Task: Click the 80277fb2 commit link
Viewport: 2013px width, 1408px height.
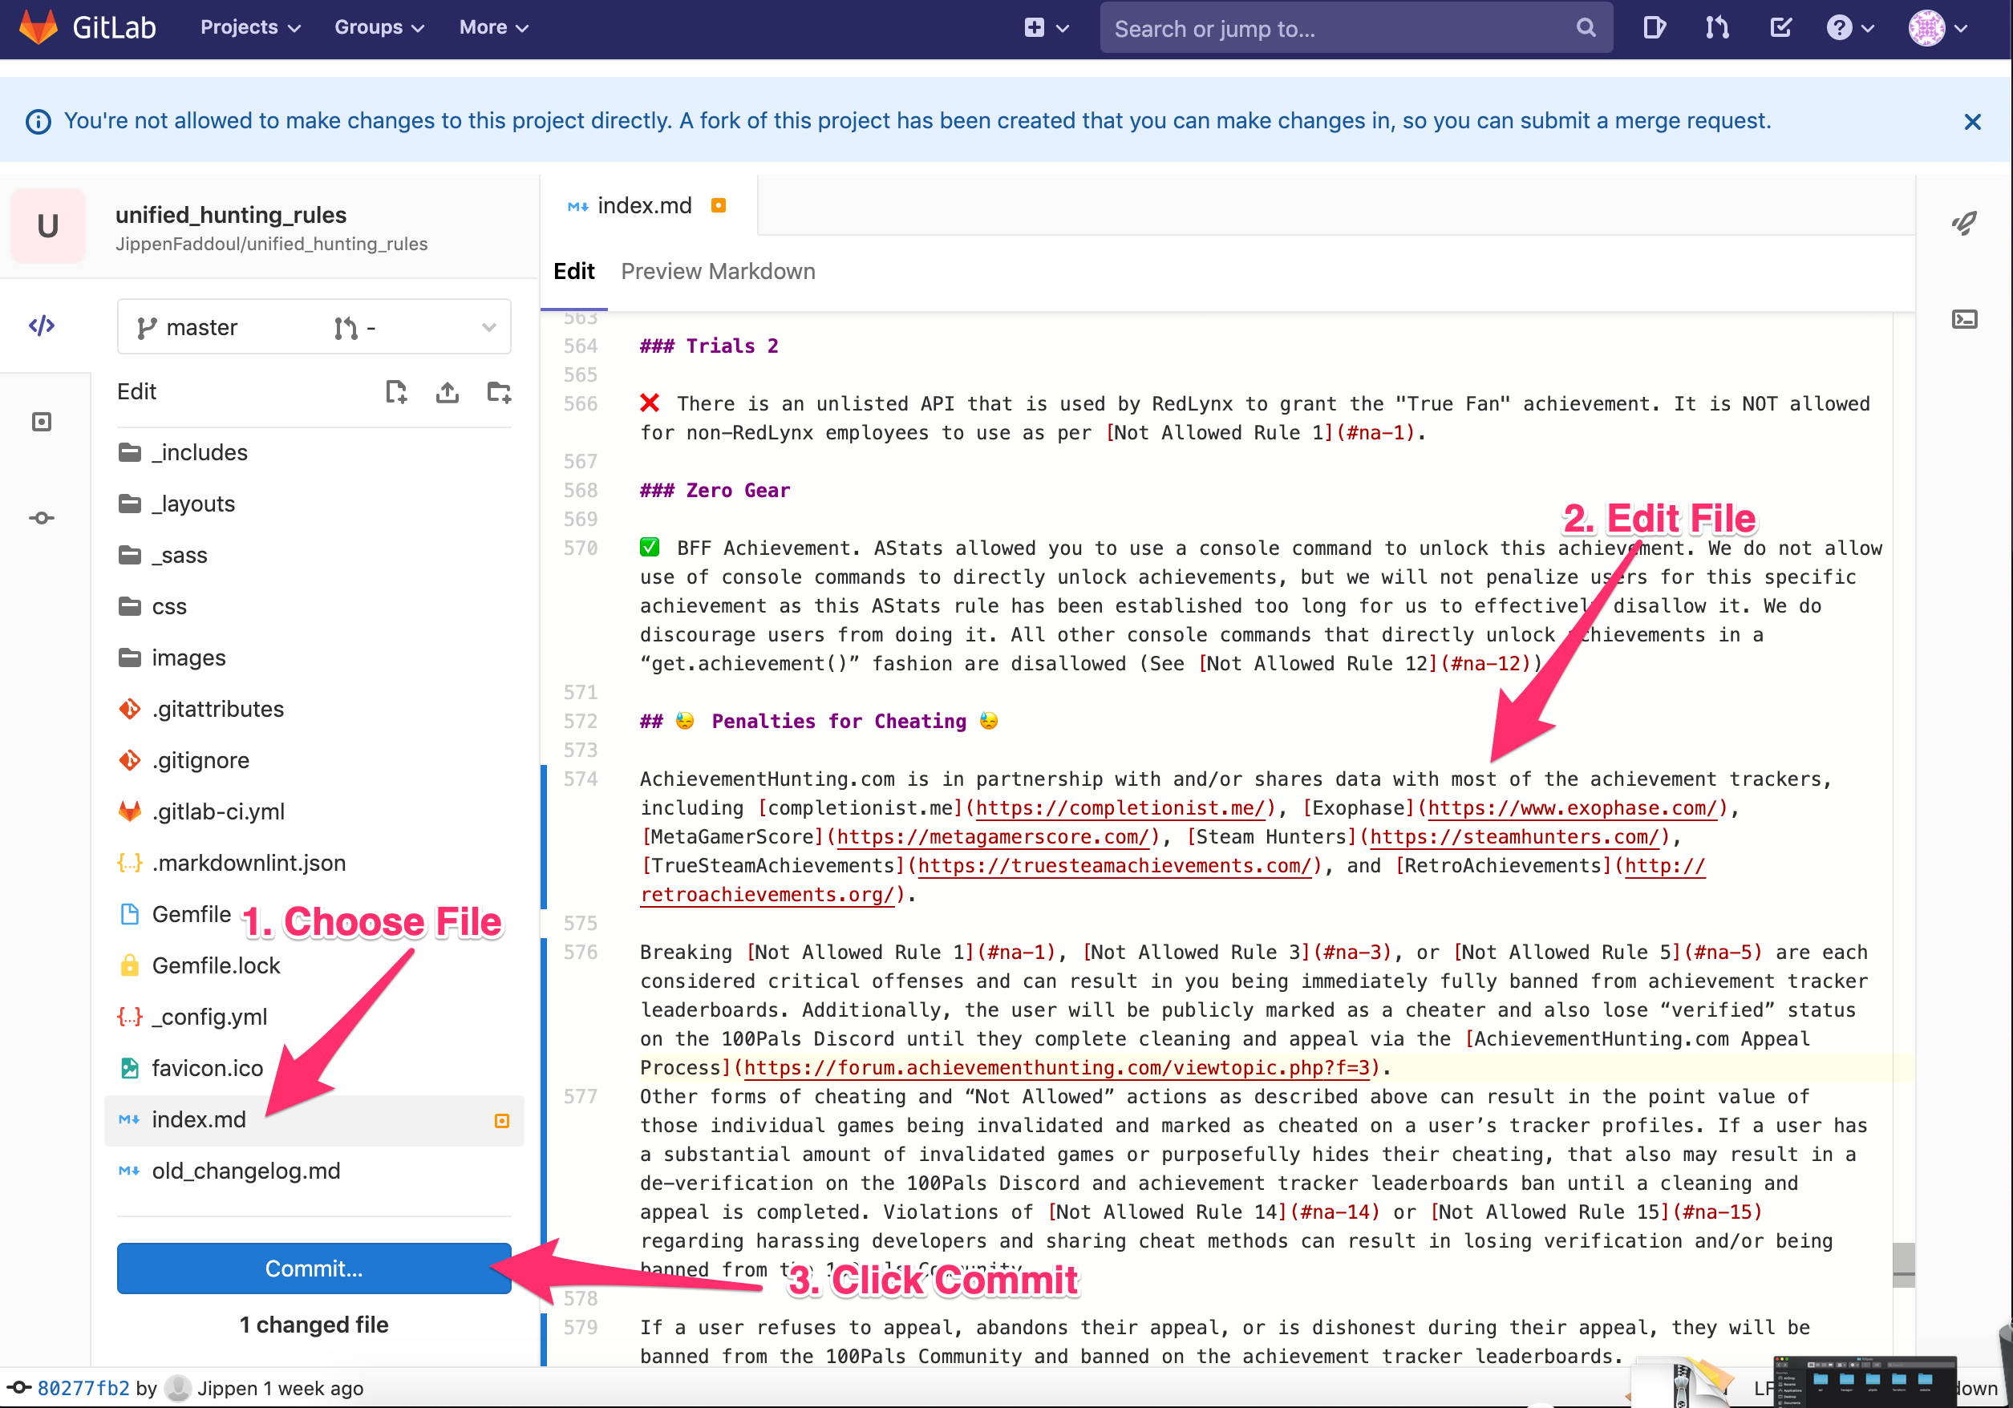Action: click(83, 1388)
